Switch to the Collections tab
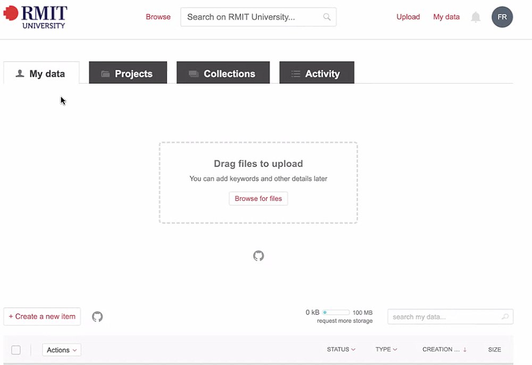Viewport: 532px width, 365px height. click(223, 73)
